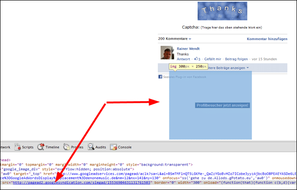This screenshot has width=297, height=190.
Task: Switch to the Timeline tab label
Action: [x=52, y=147]
